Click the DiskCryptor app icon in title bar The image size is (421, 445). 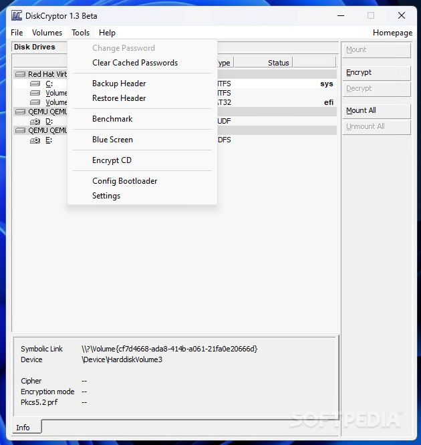(17, 15)
